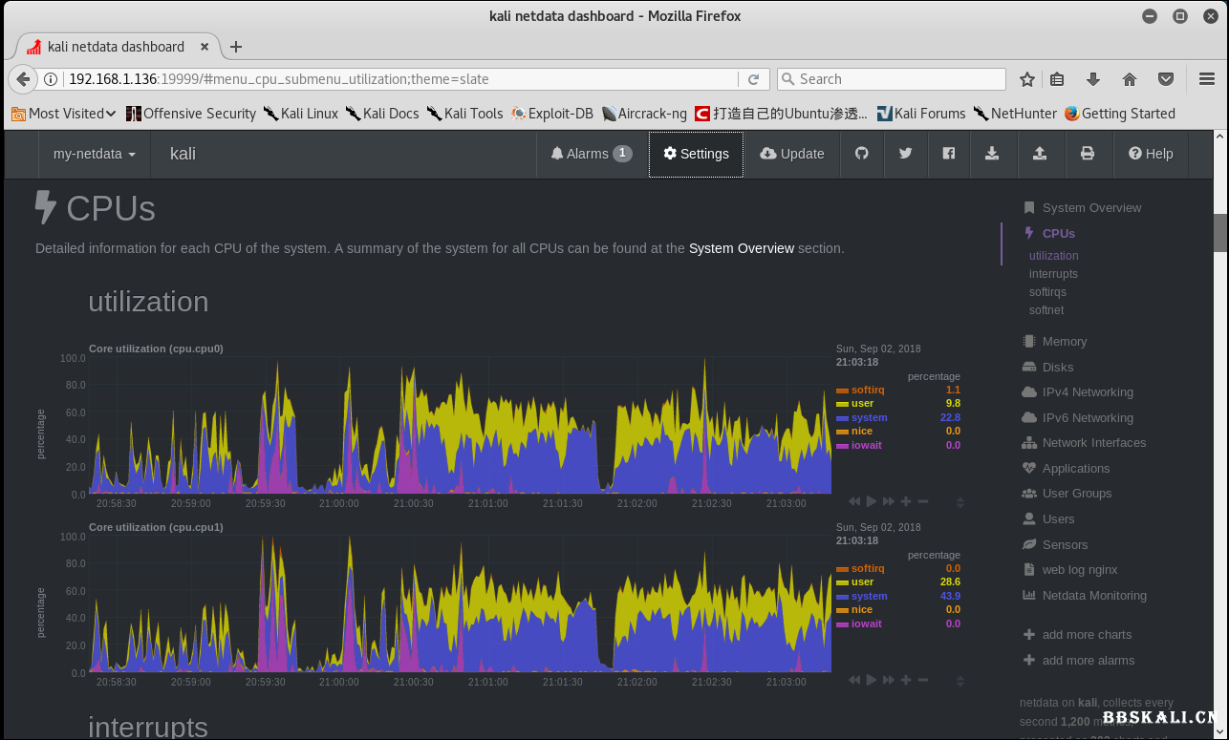This screenshot has width=1229, height=740.
Task: Open the Firefox hamburger menu
Action: (x=1206, y=79)
